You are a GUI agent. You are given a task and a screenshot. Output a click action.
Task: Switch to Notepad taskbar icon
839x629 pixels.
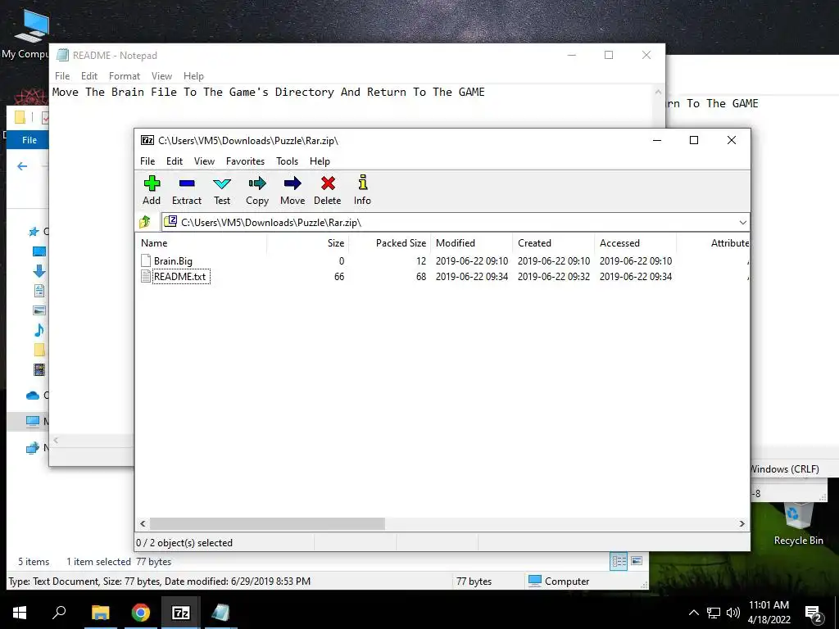pyautogui.click(x=220, y=613)
